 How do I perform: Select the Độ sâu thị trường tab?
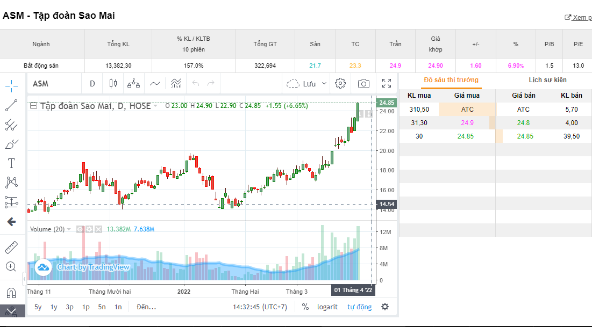[x=451, y=80]
